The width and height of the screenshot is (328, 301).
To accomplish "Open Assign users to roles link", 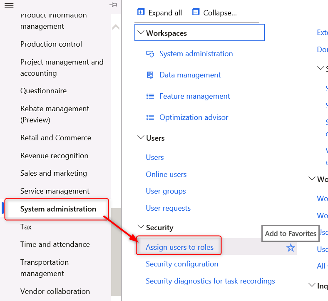I will tap(179, 247).
